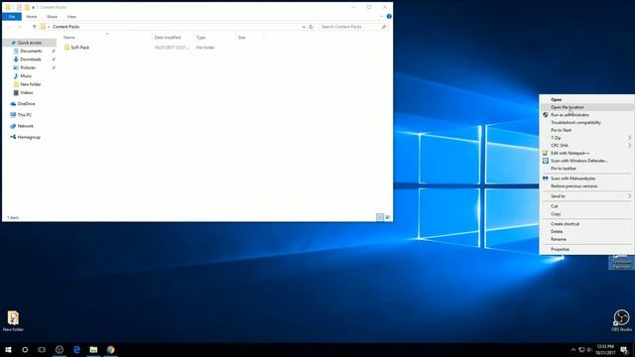Expand the CRC SHA submenu
635x357 pixels.
pos(587,146)
